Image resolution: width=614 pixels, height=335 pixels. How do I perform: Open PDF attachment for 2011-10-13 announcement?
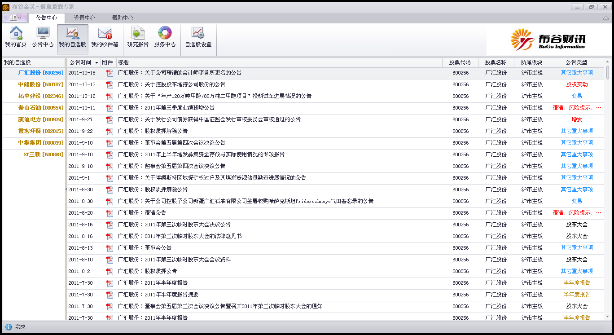[110, 84]
